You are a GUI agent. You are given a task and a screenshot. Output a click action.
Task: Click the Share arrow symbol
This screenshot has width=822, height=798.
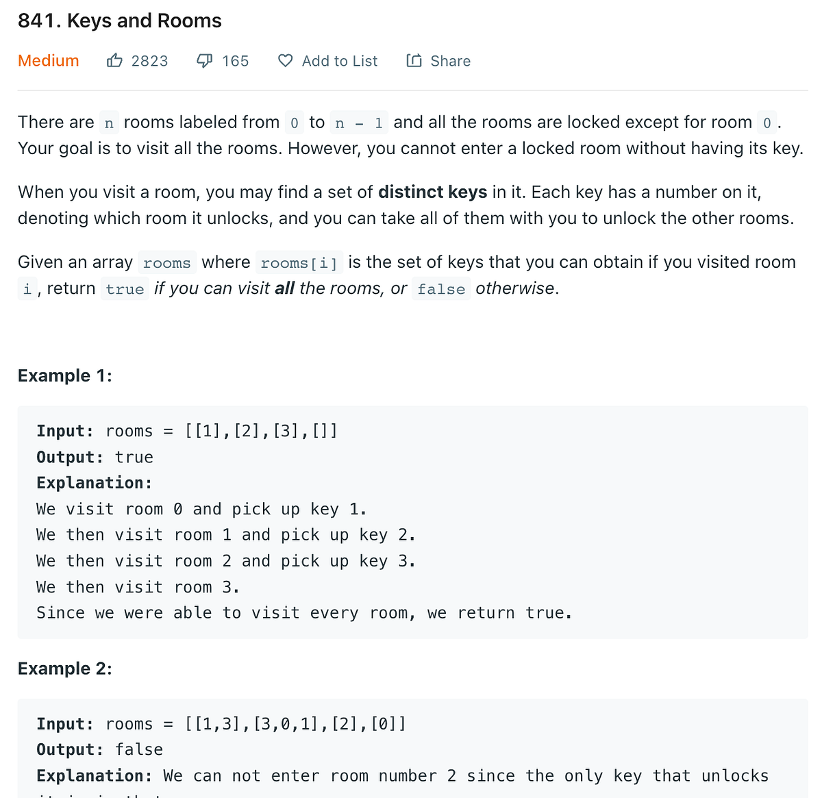pos(414,60)
